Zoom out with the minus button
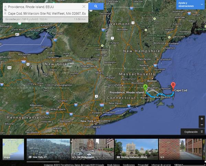This screenshot has width=206, height=166. 202,125
